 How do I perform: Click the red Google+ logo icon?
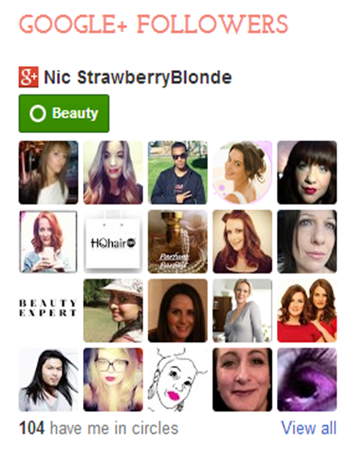[x=28, y=77]
